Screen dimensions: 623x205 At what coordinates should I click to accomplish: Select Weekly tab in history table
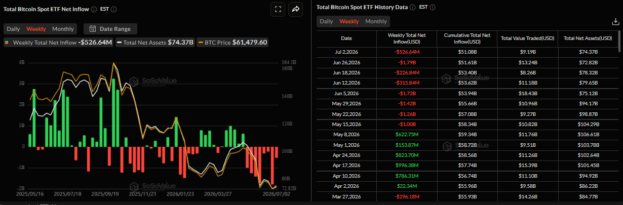coord(349,21)
